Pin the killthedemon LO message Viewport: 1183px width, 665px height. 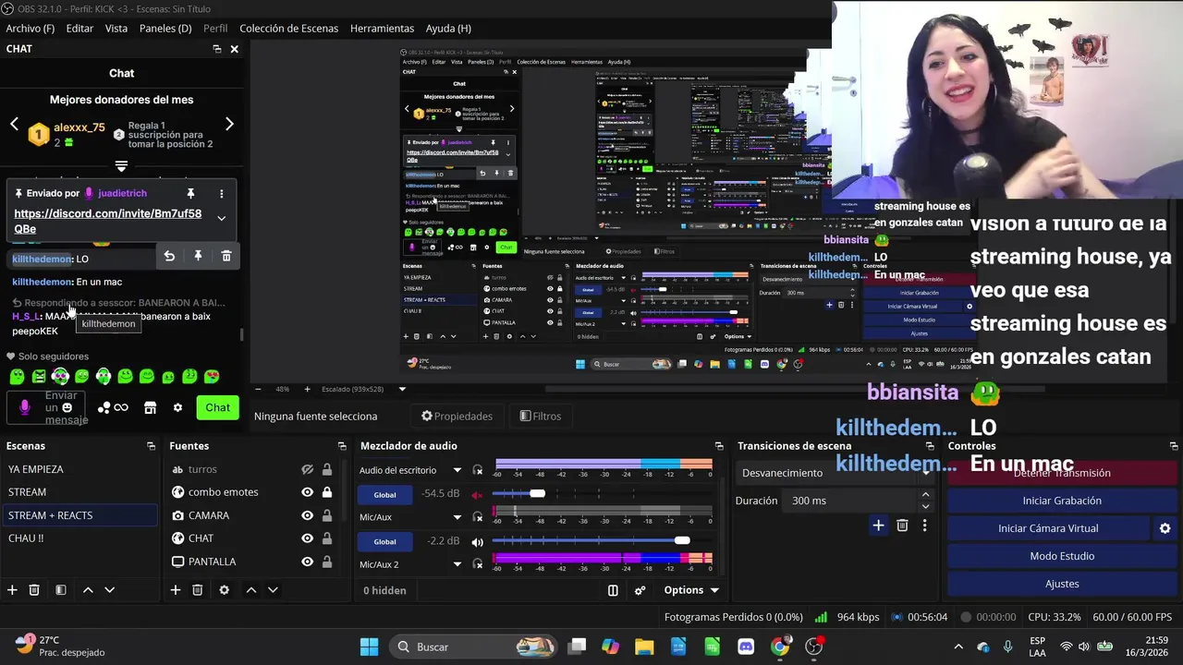[x=198, y=256]
